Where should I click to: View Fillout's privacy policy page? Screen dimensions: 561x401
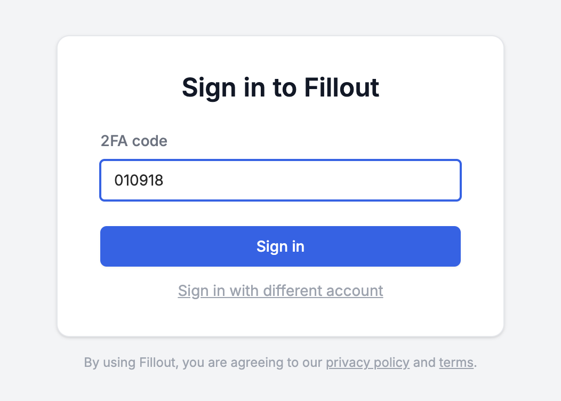[x=367, y=363]
